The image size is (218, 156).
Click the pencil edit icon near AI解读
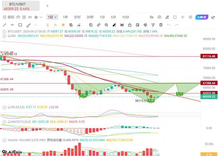coord(167,17)
